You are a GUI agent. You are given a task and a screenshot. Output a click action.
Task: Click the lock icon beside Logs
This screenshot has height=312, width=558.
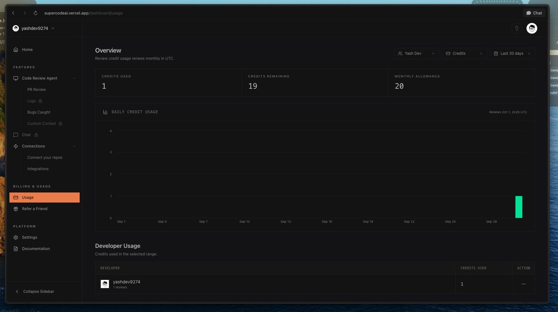(40, 101)
